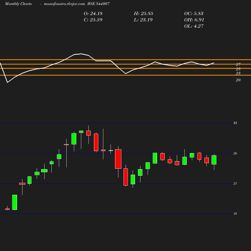Image resolution: width=251 pixels, height=251 pixels.
Task: Click the 'OC: 5.83' reading
Action: pyautogui.click(x=194, y=14)
